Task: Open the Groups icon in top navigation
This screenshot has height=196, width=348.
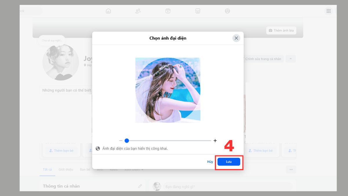Action: pyautogui.click(x=227, y=11)
